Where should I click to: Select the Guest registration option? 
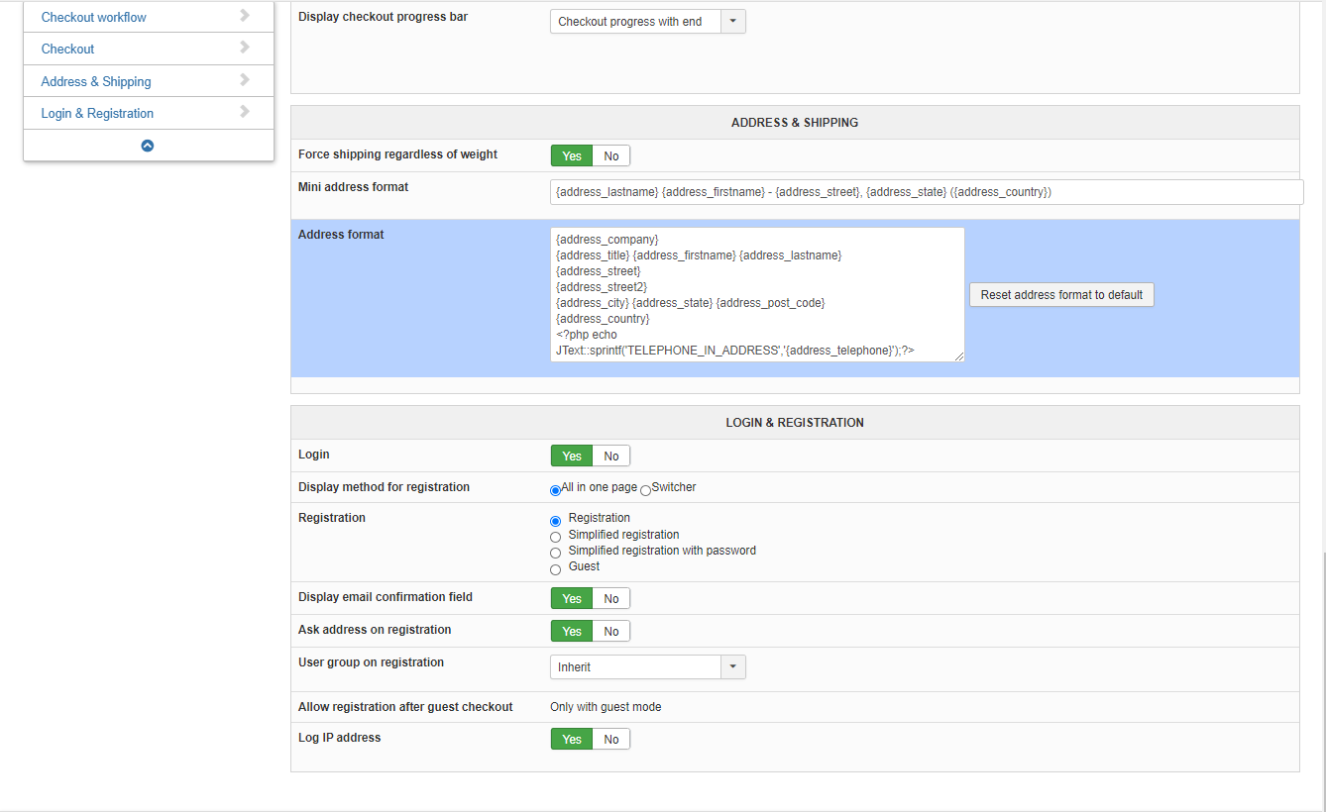(555, 569)
